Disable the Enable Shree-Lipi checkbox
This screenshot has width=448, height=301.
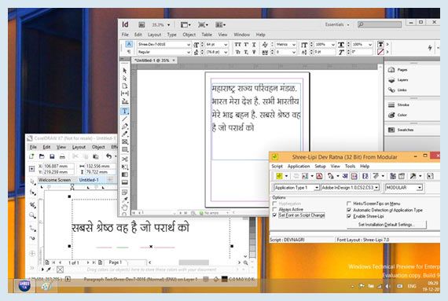(349, 216)
